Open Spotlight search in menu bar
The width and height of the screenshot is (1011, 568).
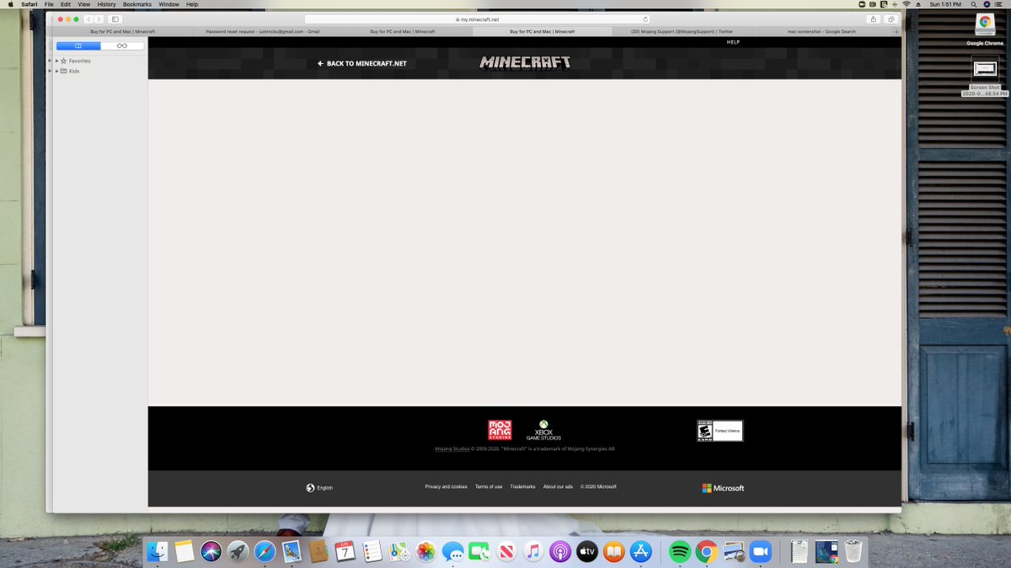pos(974,4)
